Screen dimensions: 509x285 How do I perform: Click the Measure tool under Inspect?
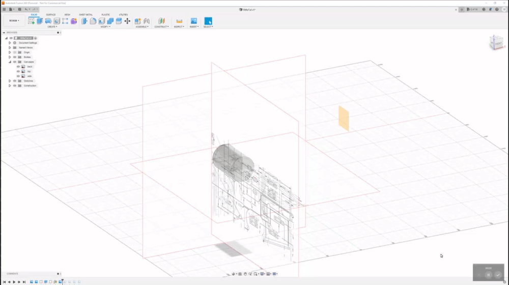point(179,21)
